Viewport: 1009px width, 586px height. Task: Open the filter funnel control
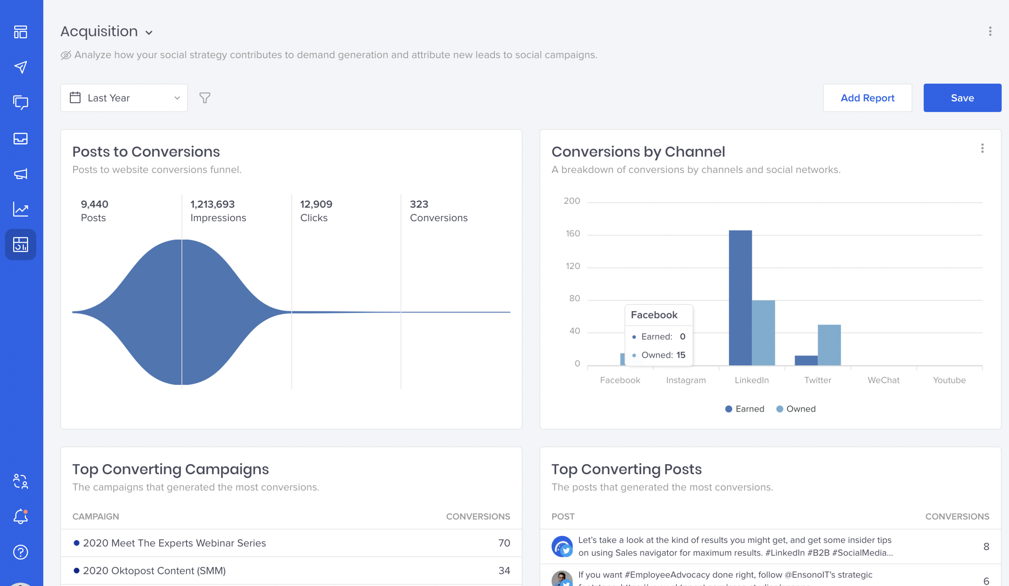pos(204,98)
